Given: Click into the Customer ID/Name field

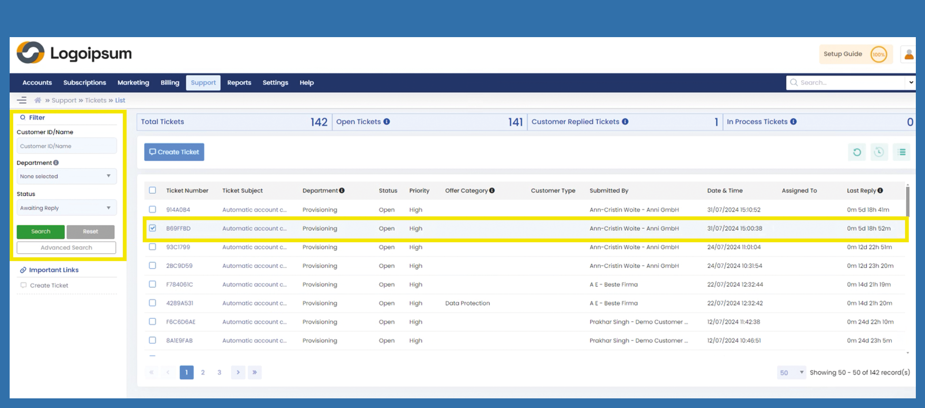Looking at the screenshot, I should [66, 146].
